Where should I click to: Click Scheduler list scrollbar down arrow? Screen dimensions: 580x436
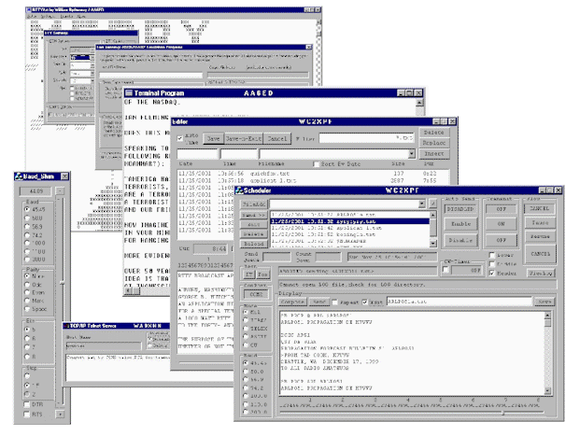pos(433,244)
